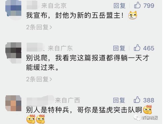
Task: Reply to the comment from 北京
Action: point(120,6)
